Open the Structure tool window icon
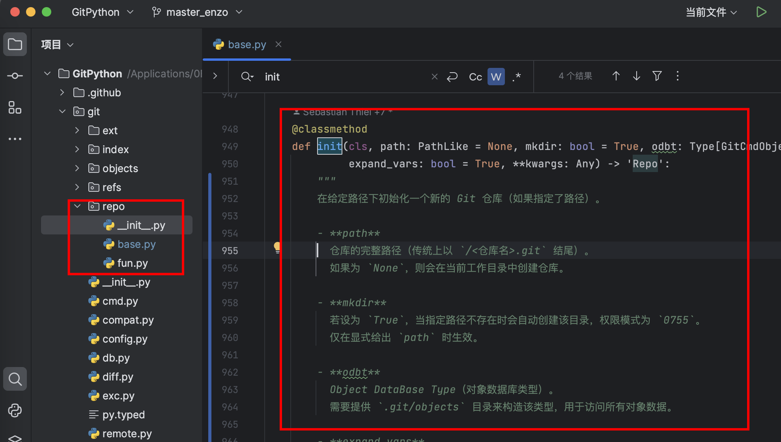Screen dimensions: 781x442 click(x=15, y=107)
